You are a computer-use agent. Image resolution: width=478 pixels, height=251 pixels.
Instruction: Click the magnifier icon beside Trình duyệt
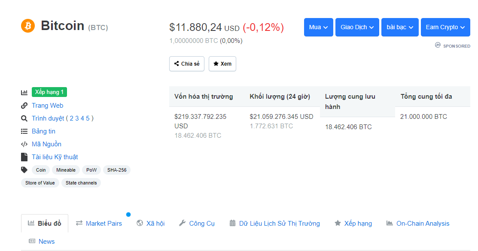24,118
